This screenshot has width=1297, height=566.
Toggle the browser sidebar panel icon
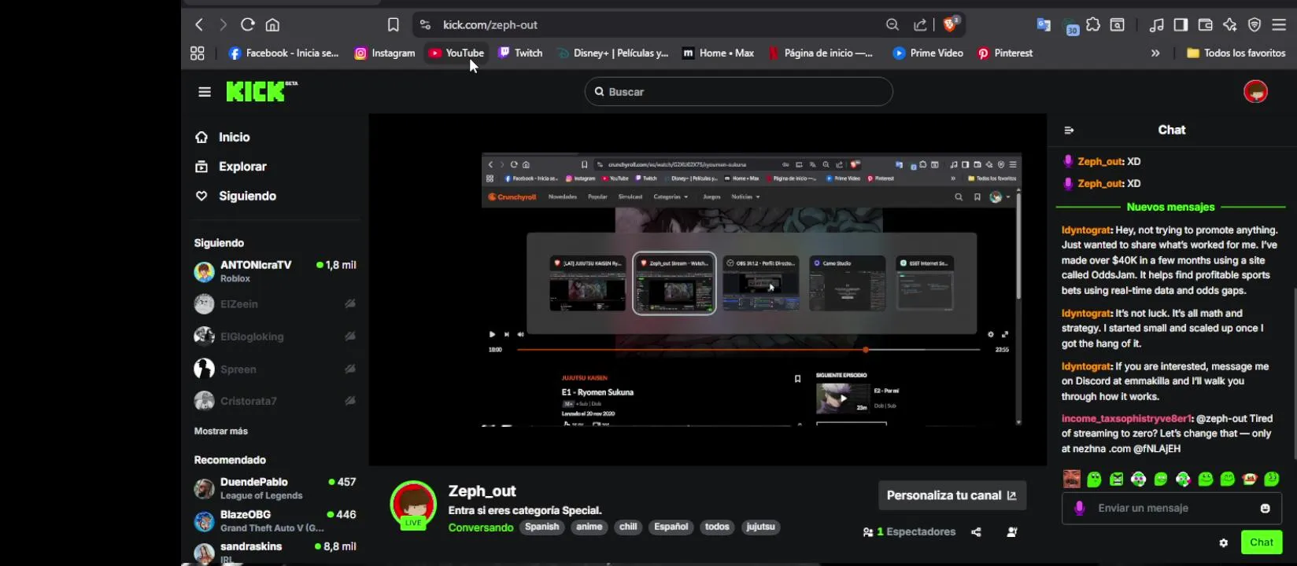pyautogui.click(x=1181, y=25)
